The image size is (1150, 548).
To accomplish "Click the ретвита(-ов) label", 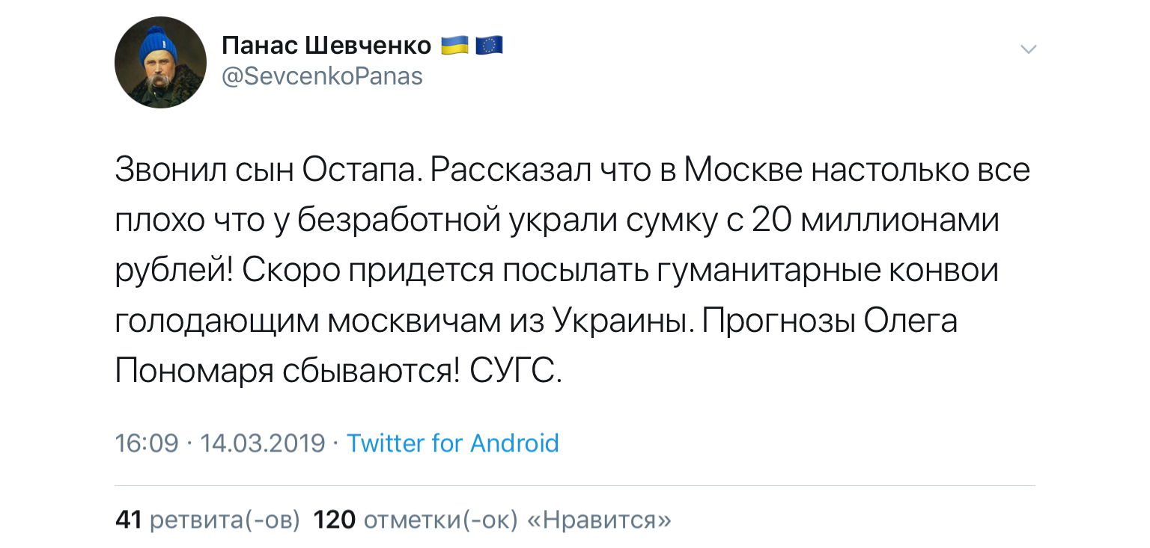I will coord(225,520).
